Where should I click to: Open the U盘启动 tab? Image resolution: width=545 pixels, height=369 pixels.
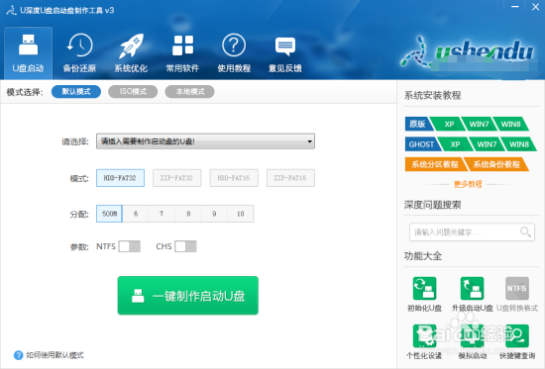(28, 53)
